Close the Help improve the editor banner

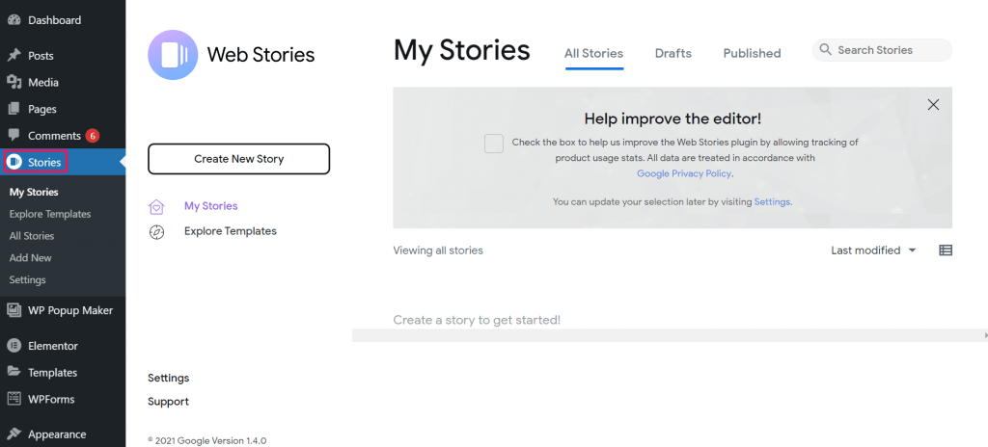click(x=933, y=104)
